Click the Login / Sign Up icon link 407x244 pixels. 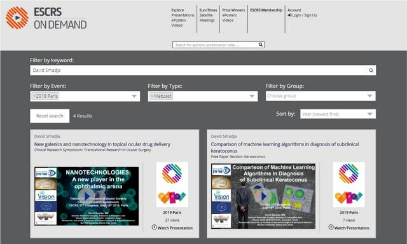click(x=302, y=15)
